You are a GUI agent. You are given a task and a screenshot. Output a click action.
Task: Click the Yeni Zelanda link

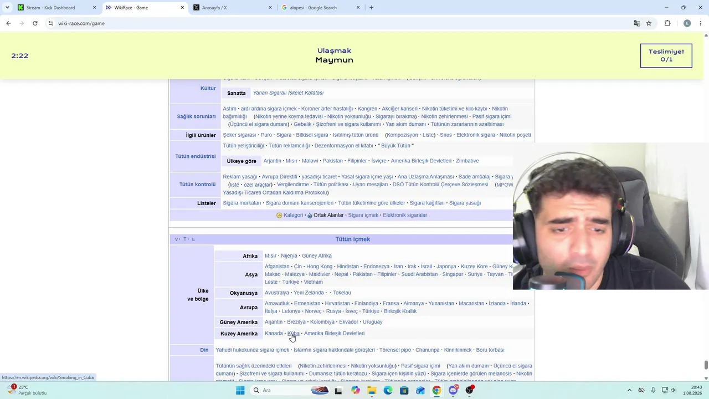pos(309,293)
